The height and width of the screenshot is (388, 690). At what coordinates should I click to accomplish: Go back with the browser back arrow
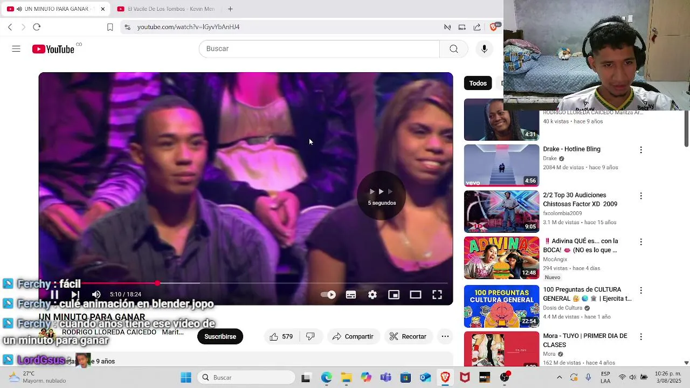[10, 27]
